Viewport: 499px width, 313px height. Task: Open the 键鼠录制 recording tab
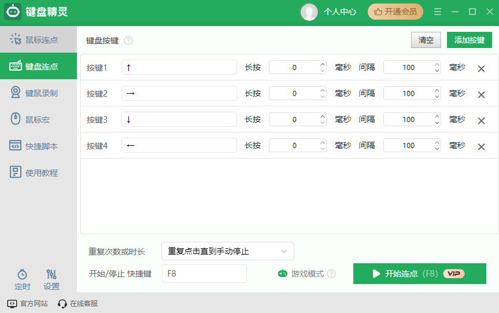click(39, 93)
